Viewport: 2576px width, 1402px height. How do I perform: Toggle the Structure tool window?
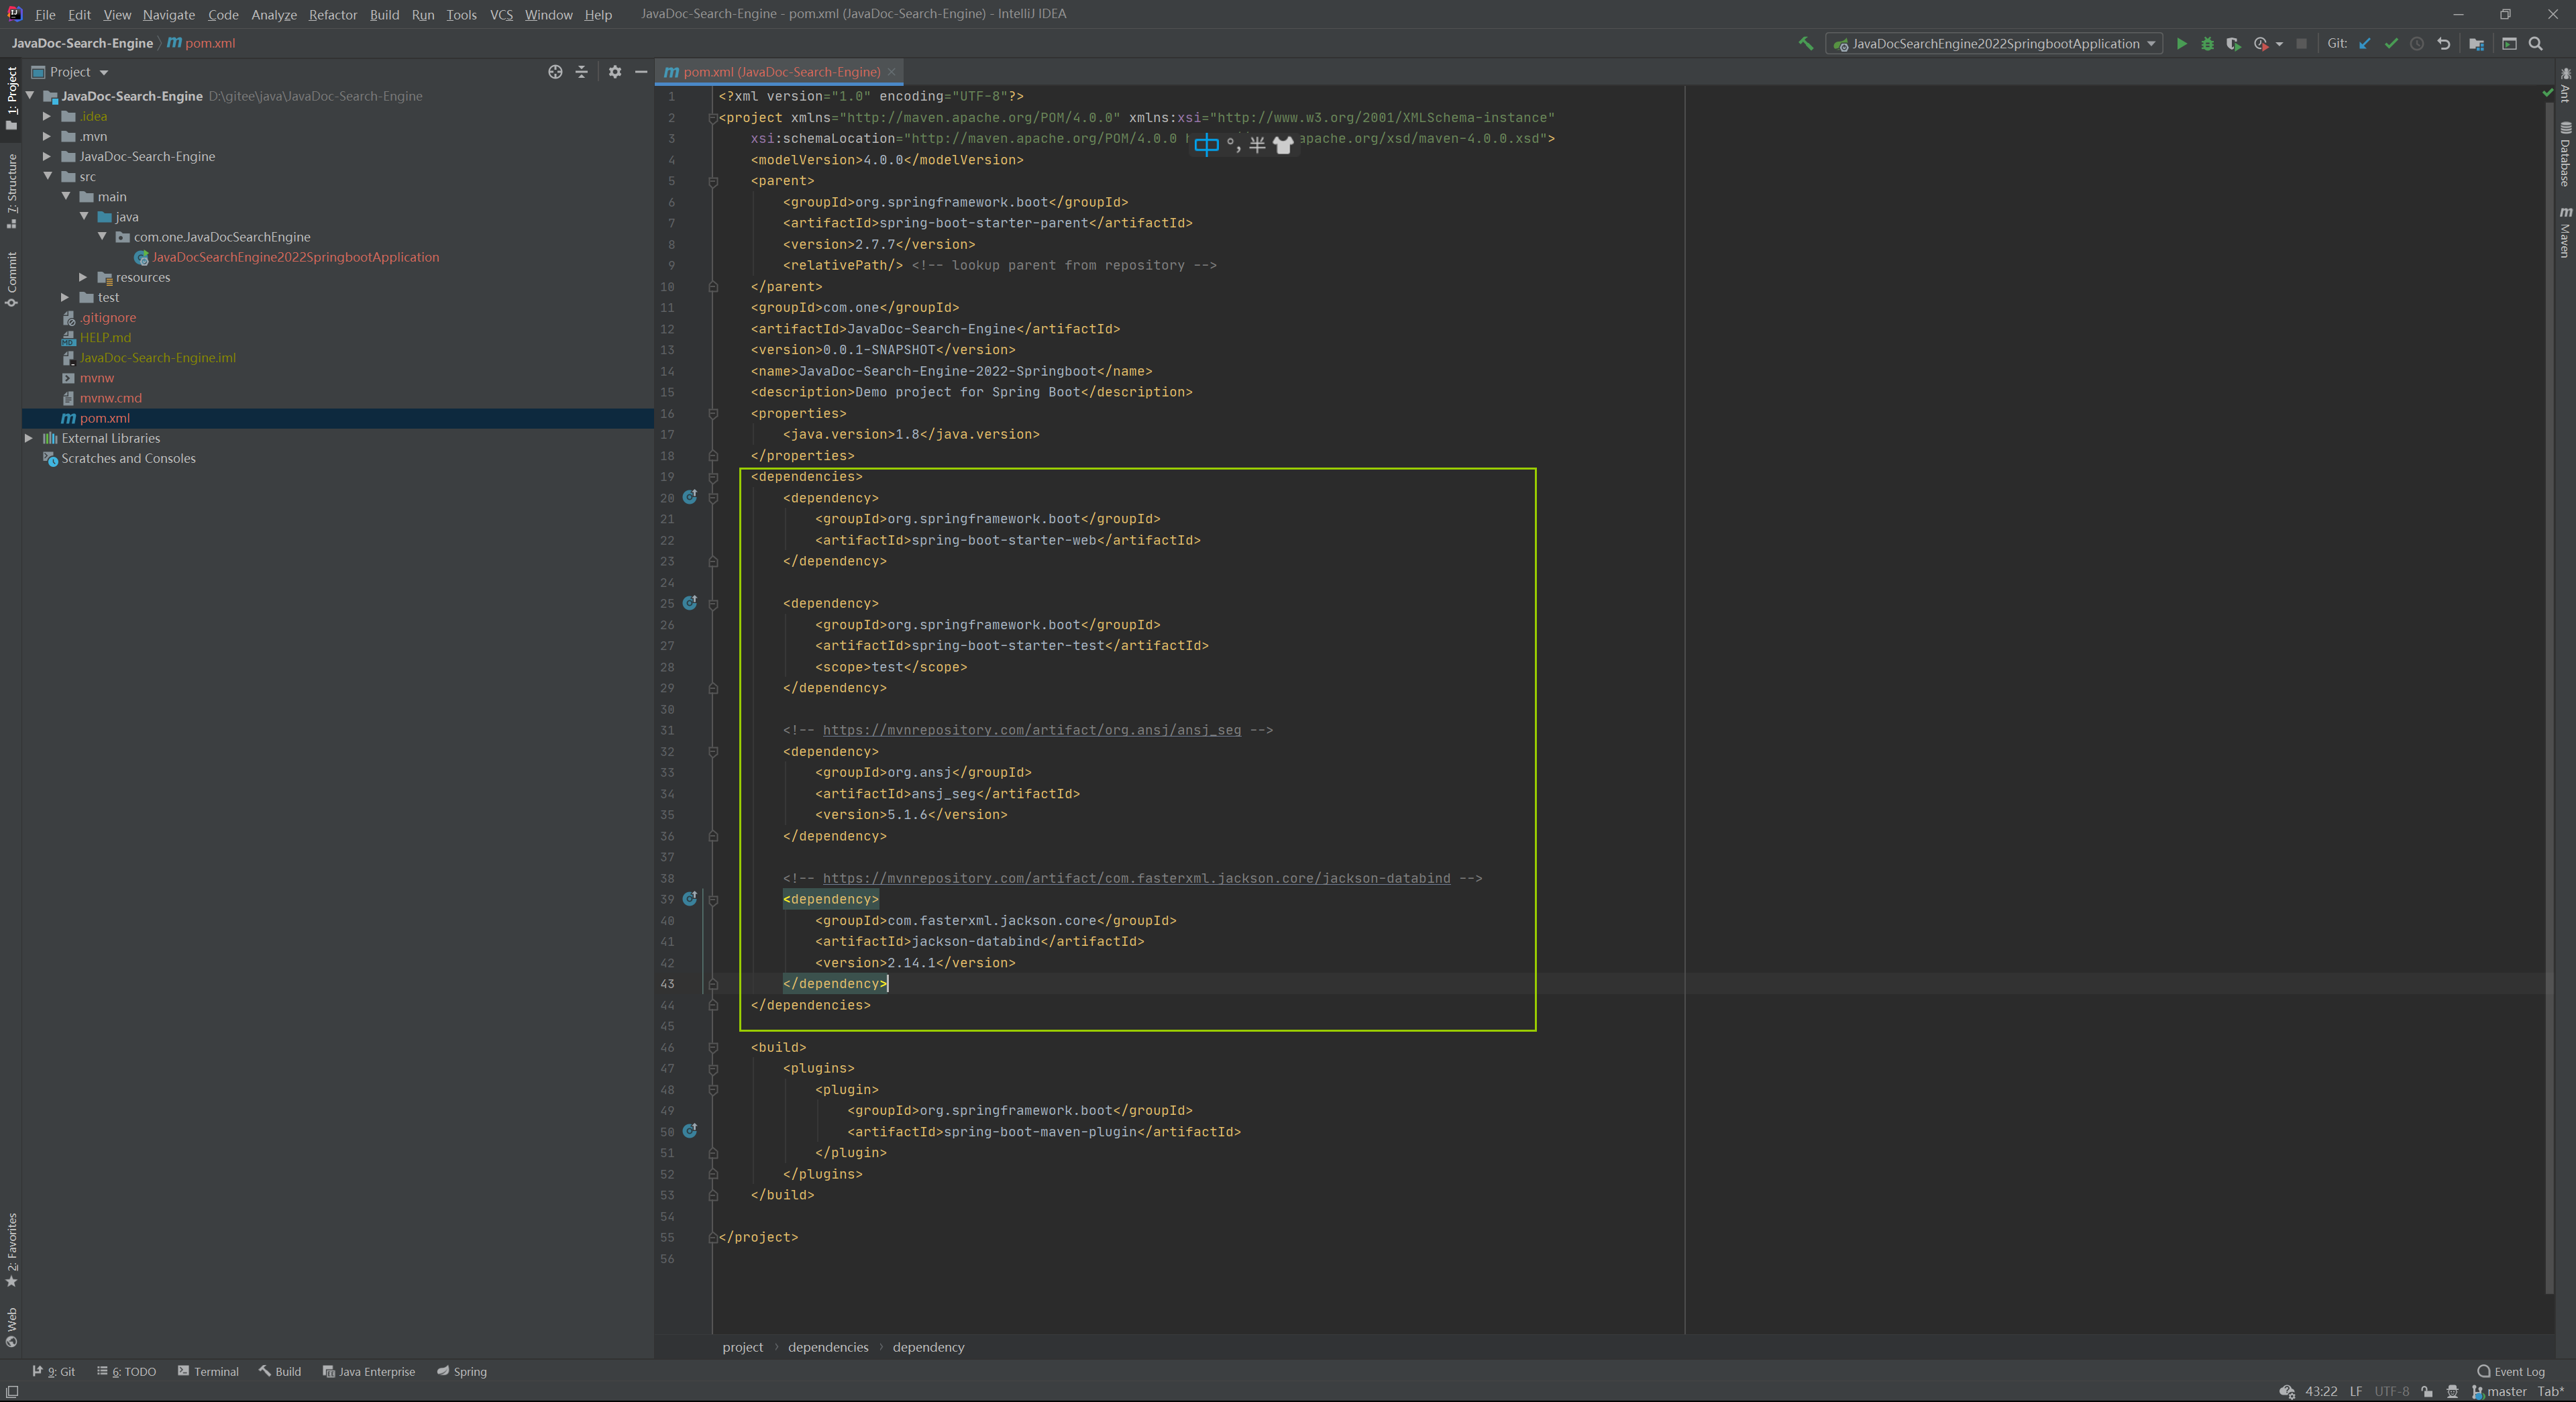pos(11,191)
